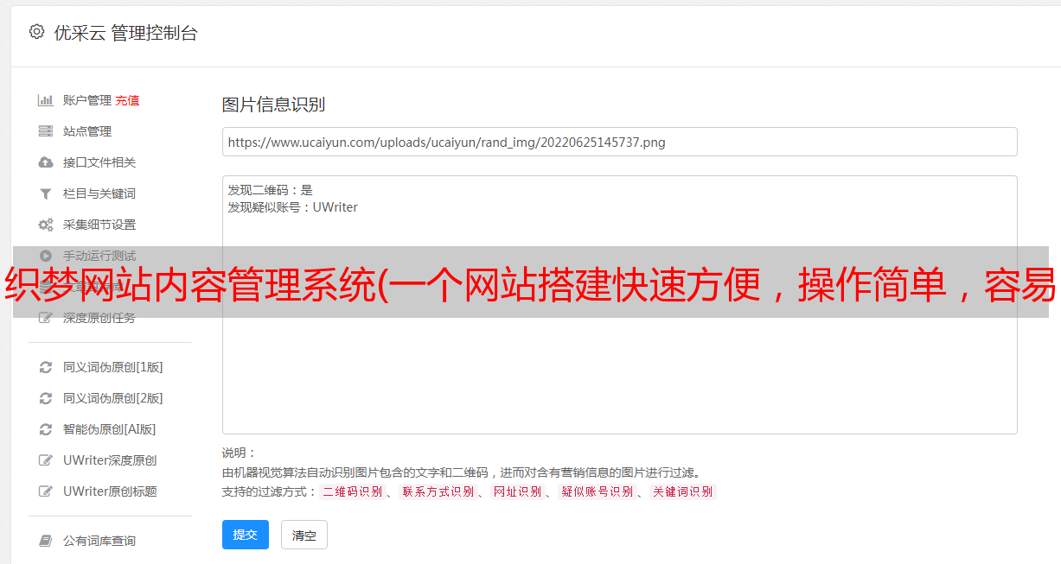This screenshot has width=1061, height=564.
Task: Click the 二维码识别 tag
Action: coord(352,491)
